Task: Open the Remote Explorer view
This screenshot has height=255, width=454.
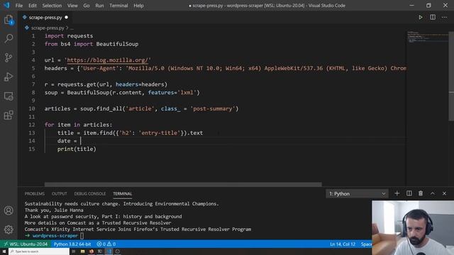Action: tap(9, 96)
